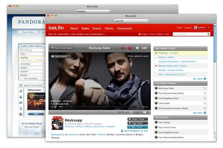Open 8mm – Nothing Left to Lose track

click(x=172, y=75)
